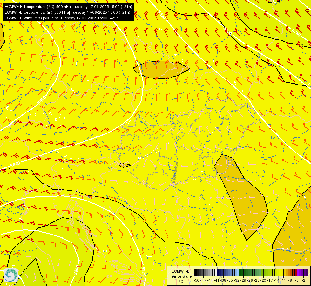
Task: Click the 5780 geopotential contour label
Action: 296,32
